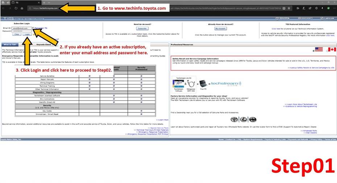Click 'ECU Calibrations' row in table
Screen dimensions: 337x183
tap(85, 99)
